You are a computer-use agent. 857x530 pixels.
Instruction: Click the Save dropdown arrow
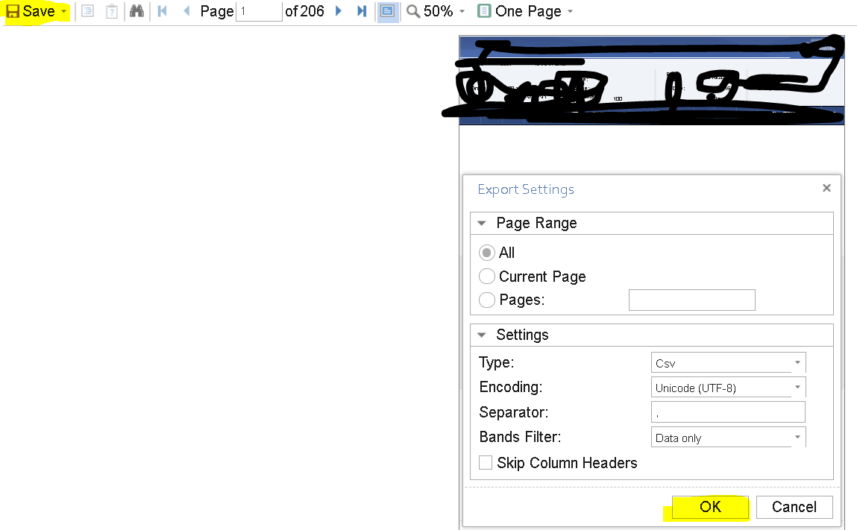64,11
